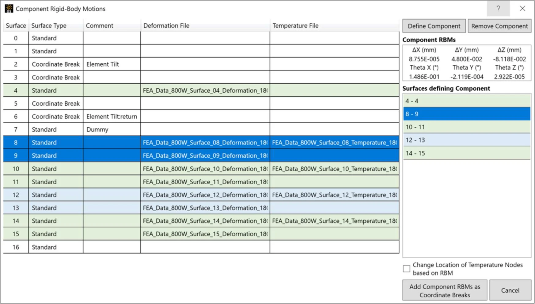
Task: Click the ΔZ value -8.118E-002
Action: (509, 59)
